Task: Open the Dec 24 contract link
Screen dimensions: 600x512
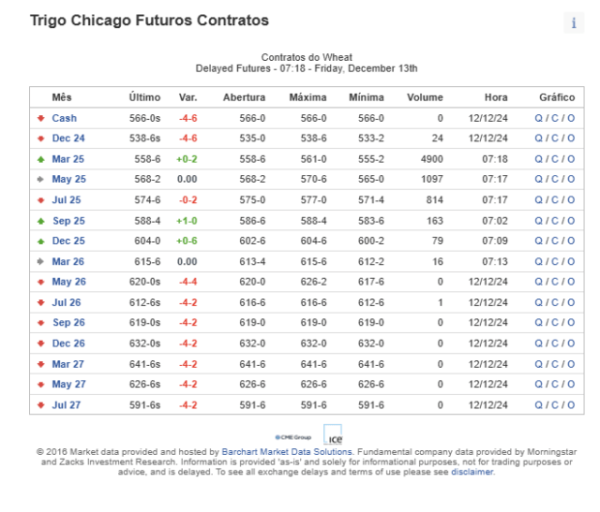Action: point(68,139)
